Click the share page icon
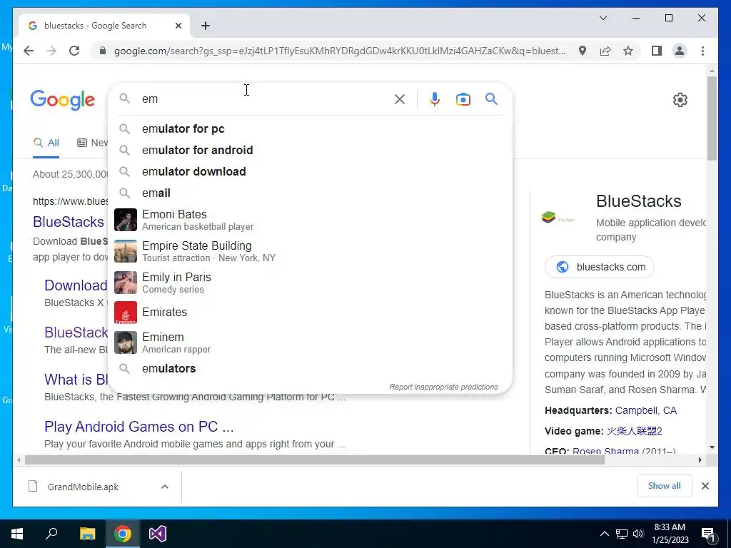 point(605,51)
